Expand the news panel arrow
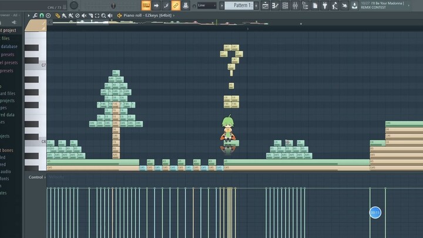 (x=408, y=5)
